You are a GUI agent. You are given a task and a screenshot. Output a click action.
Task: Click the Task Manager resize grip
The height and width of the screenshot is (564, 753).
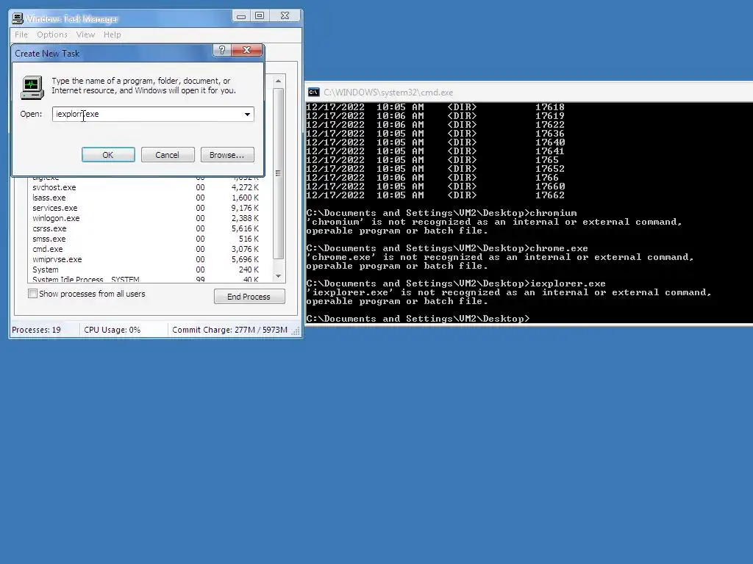click(x=296, y=331)
